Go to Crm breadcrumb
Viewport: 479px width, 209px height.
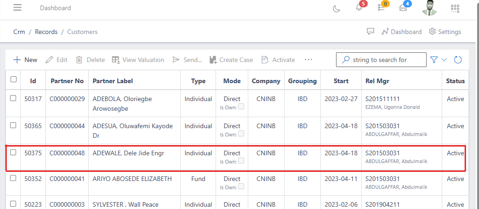coord(19,32)
